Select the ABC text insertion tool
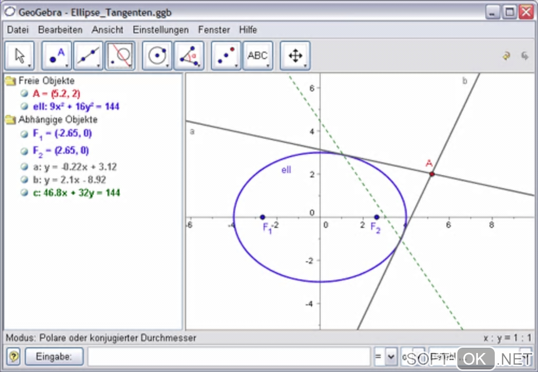Screen dimensions: 538x372 click(258, 56)
